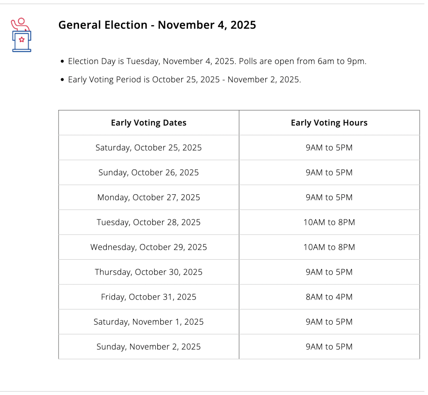Image resolution: width=428 pixels, height=395 pixels.
Task: Click November 2's 9AM to 5PM hours
Action: (329, 347)
